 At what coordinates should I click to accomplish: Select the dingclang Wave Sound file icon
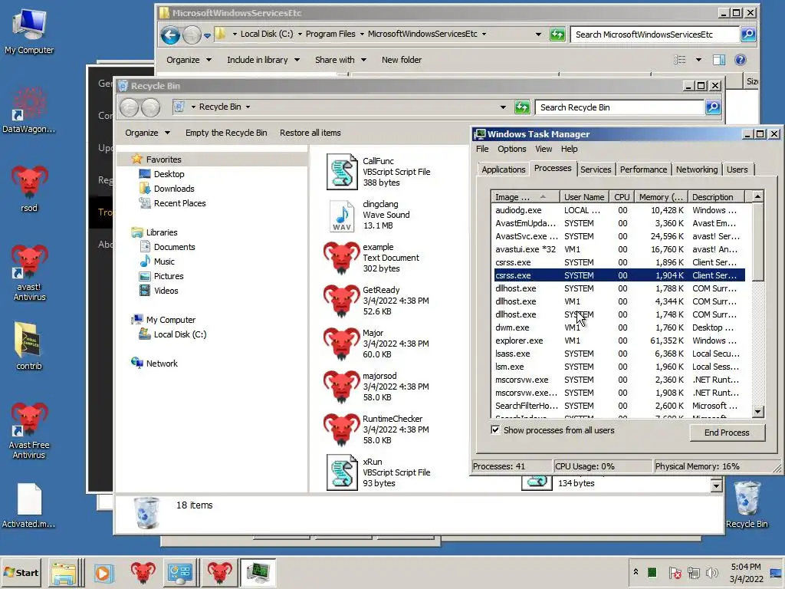tap(342, 215)
